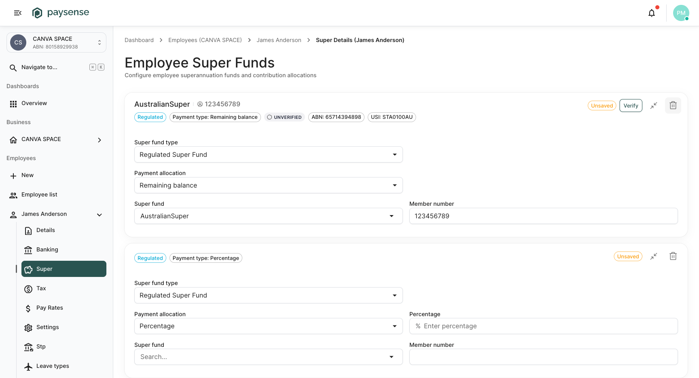This screenshot has height=378, width=699.
Task: Click the Percentage card's Unsaved badge
Action: click(628, 256)
